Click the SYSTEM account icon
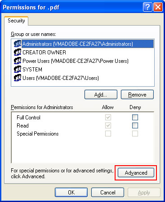The image size is (165, 202). tap(18, 69)
